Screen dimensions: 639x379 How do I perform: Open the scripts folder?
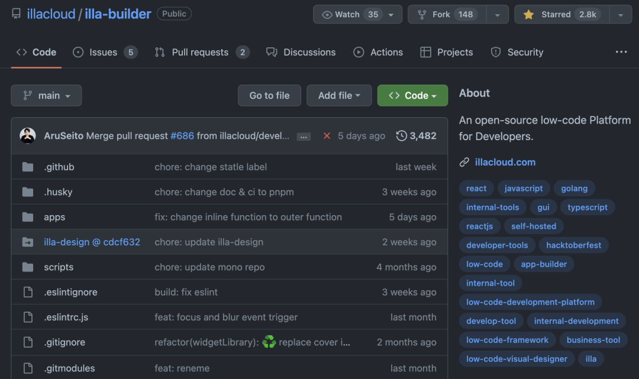(59, 267)
